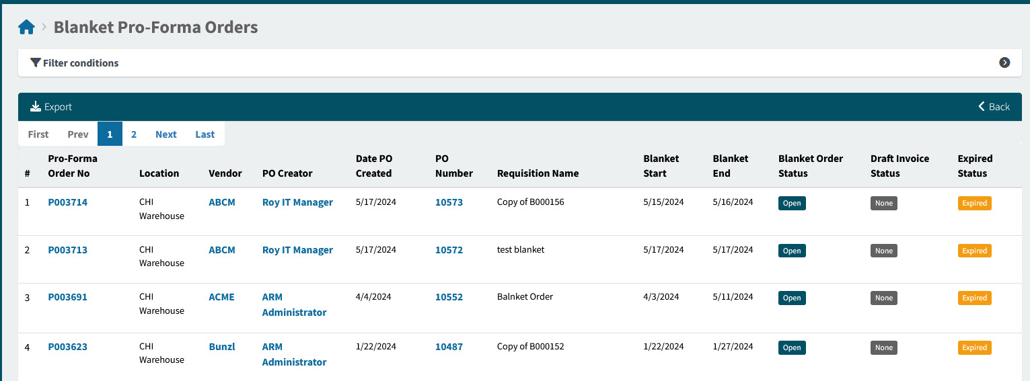Click the Back chevron icon
Screen dimensions: 1030x381
tap(982, 107)
